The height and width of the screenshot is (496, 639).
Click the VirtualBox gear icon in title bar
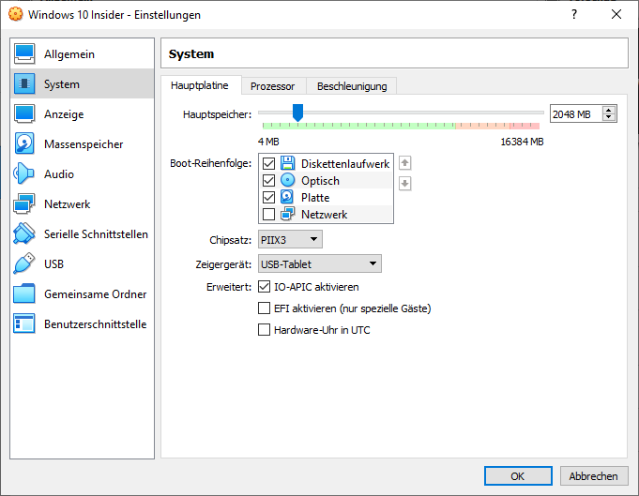tap(16, 14)
